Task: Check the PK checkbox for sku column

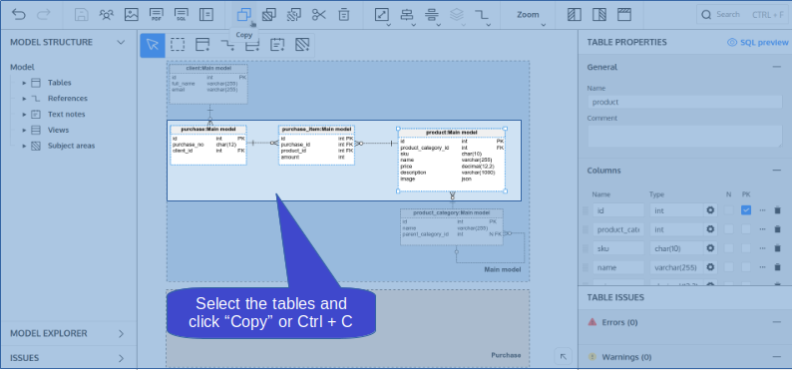Action: (746, 248)
